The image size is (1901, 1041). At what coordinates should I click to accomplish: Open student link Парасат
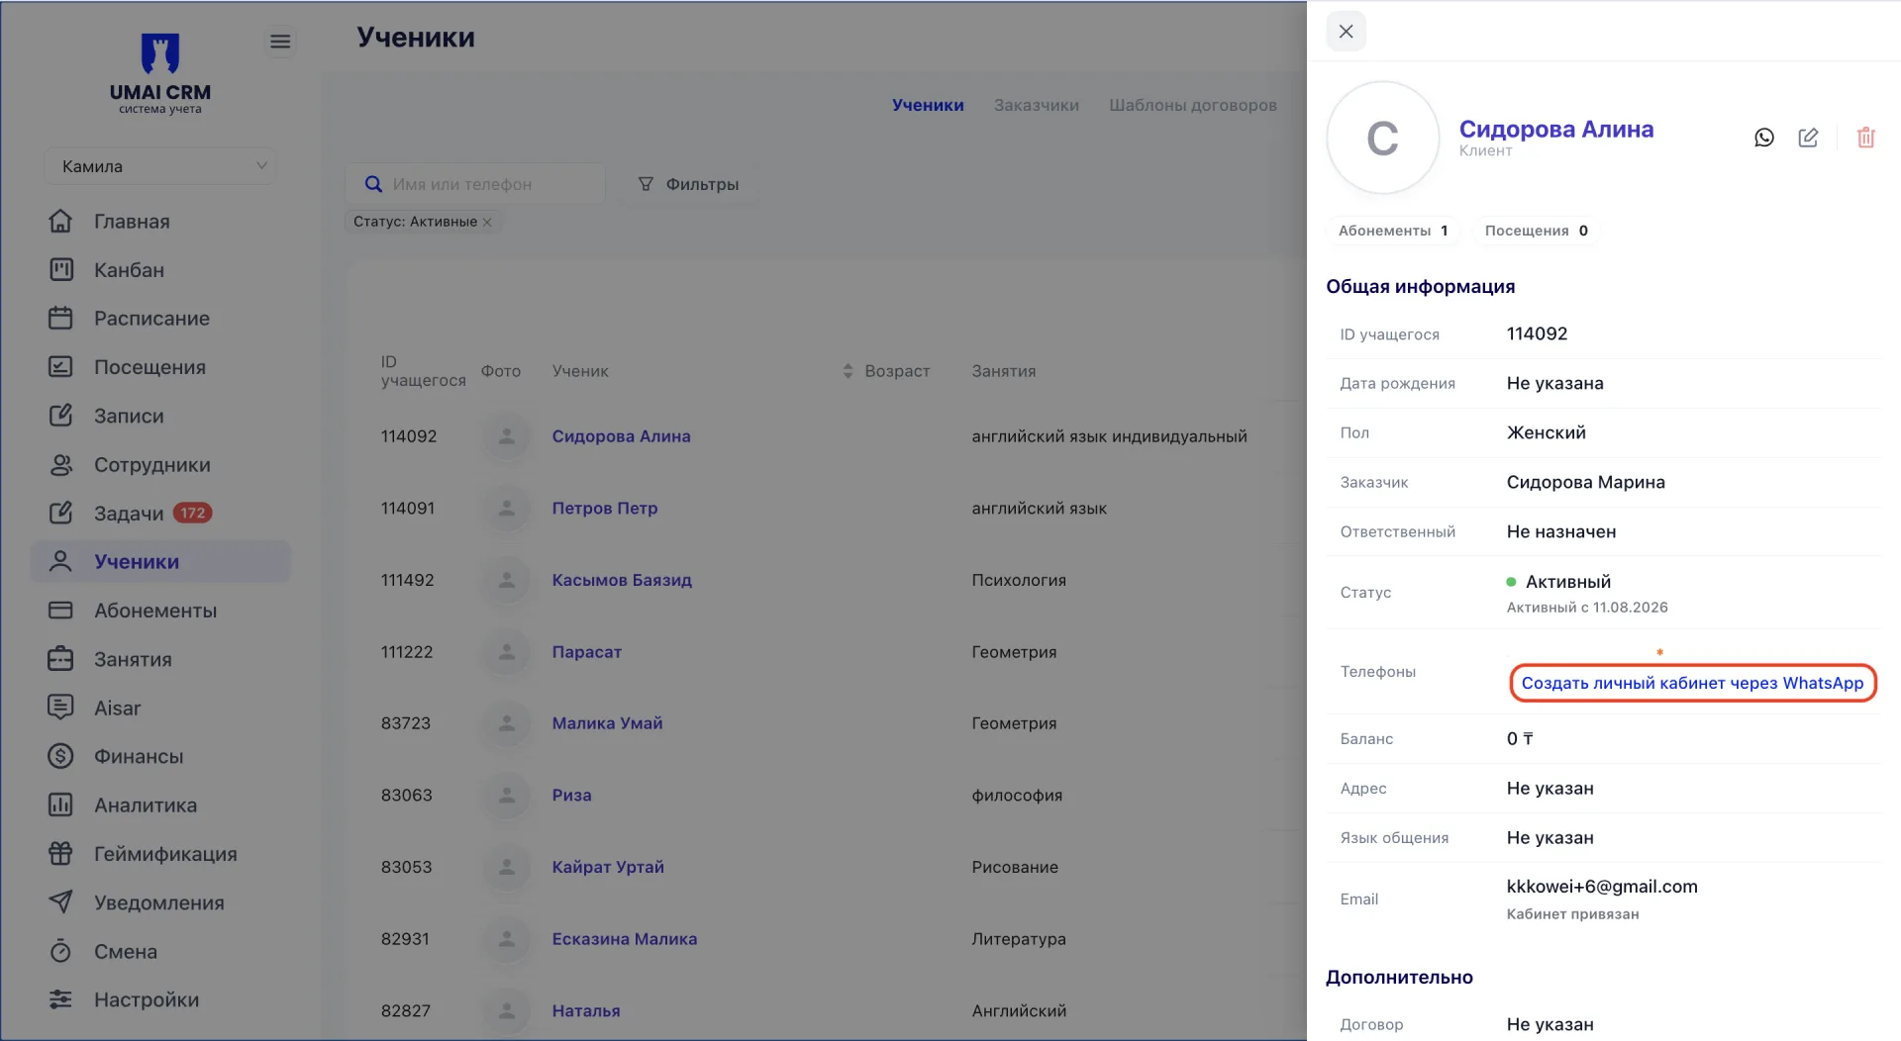point(586,652)
